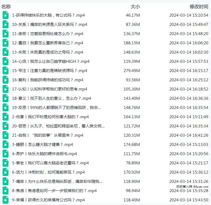
Task: Click the video icon beside 6-活力
Action: (5, 172)
